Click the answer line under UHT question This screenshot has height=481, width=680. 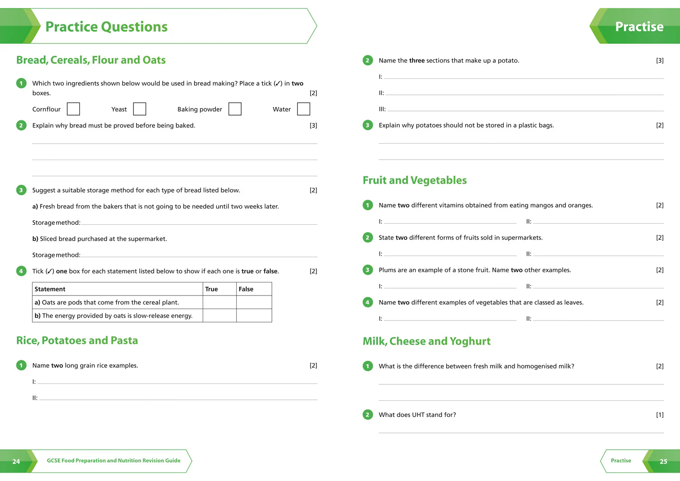pos(521,431)
